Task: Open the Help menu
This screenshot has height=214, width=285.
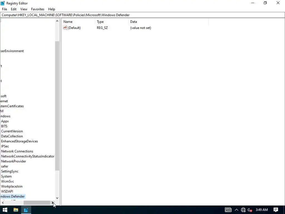Action: coord(51,9)
